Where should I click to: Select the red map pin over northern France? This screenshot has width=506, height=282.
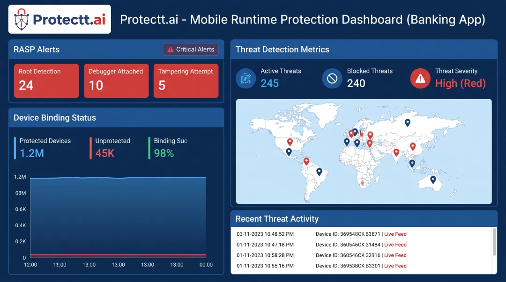(x=351, y=134)
